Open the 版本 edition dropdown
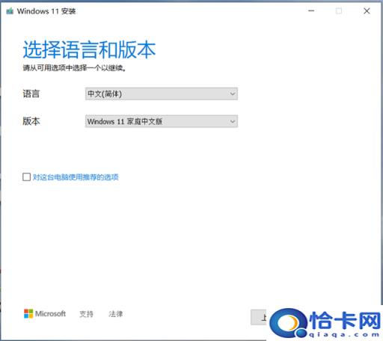The image size is (383, 341). (162, 121)
